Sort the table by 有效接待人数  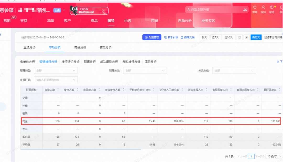tap(124, 90)
